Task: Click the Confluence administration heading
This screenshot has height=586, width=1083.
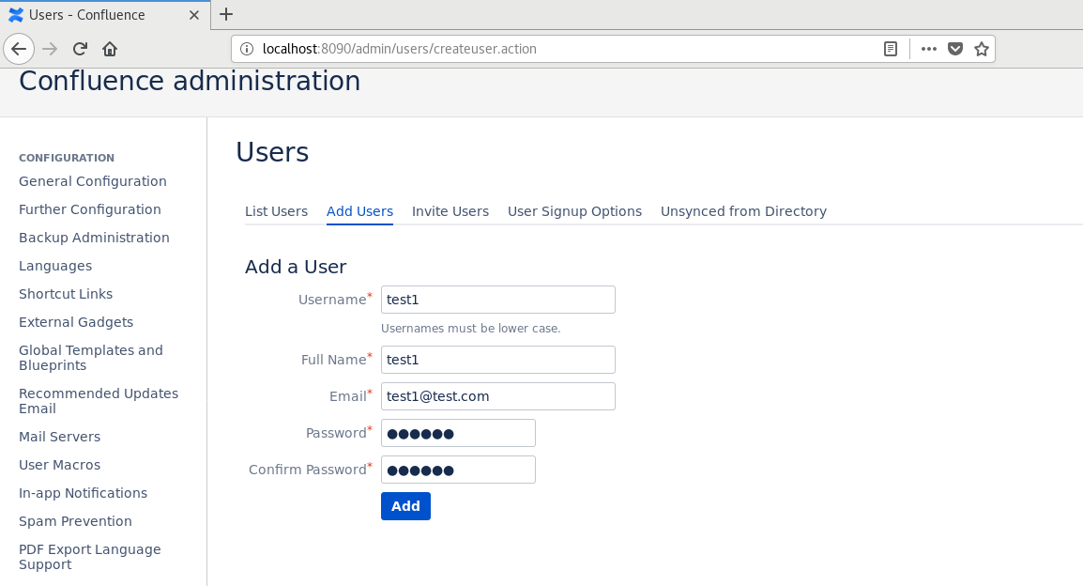Action: click(x=190, y=82)
